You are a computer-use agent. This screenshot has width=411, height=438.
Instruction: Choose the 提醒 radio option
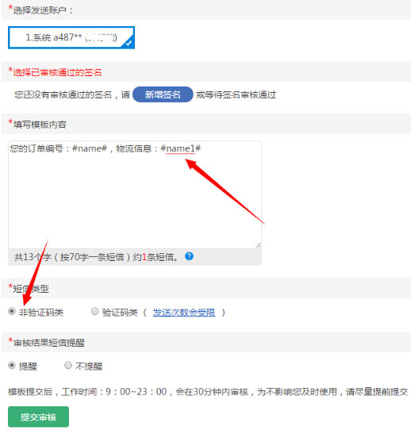(x=12, y=365)
